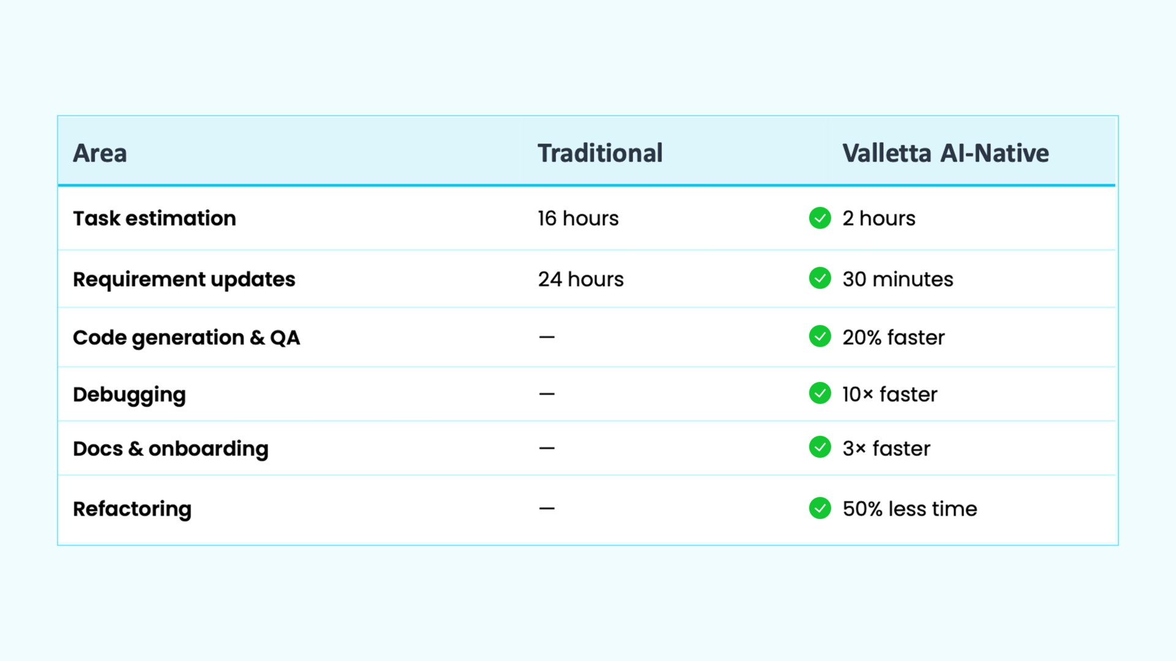Click the green check beside 50% less time
The image size is (1176, 661).
(x=820, y=508)
